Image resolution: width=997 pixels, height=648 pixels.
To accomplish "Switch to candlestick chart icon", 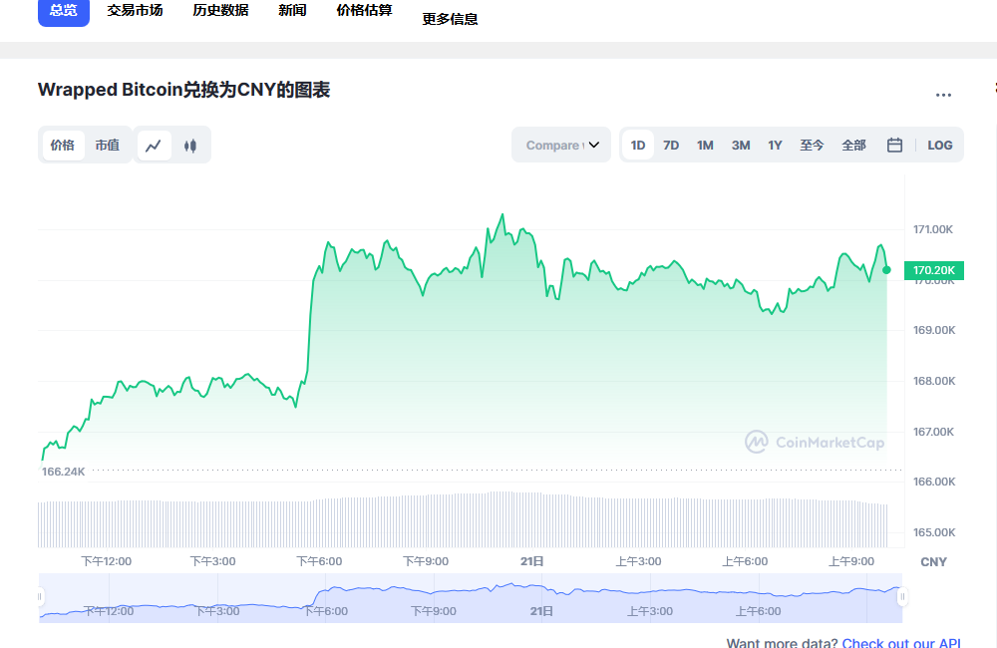I will click(190, 146).
